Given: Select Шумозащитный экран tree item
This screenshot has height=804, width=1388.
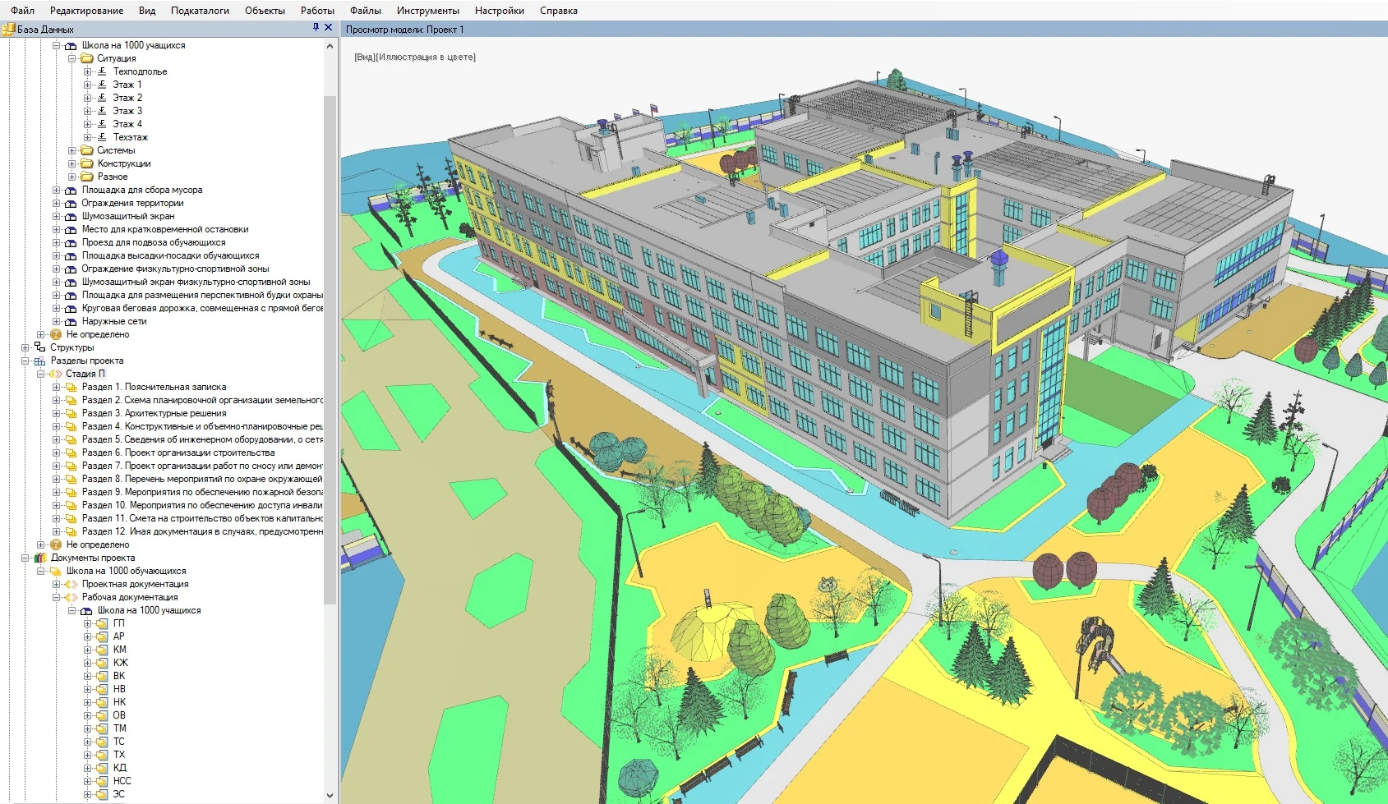Looking at the screenshot, I should pos(127,216).
